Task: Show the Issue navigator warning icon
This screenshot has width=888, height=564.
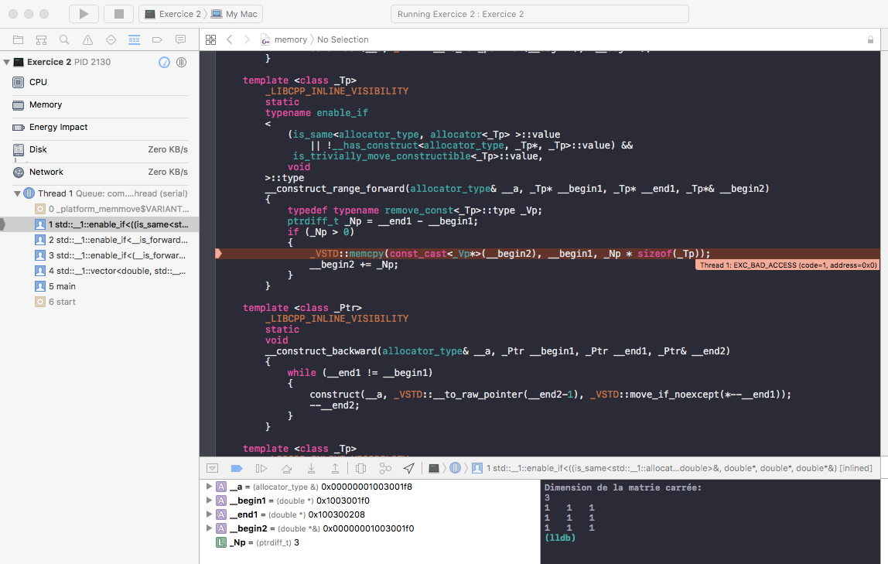Action: coord(86,39)
